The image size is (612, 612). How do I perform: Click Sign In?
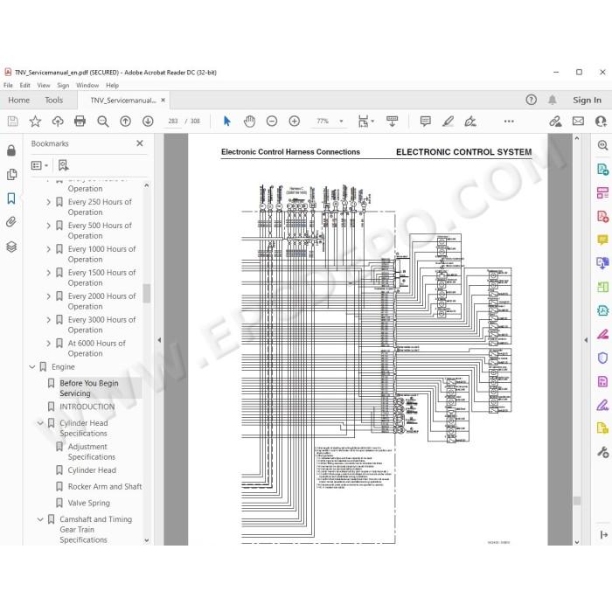pyautogui.click(x=587, y=100)
